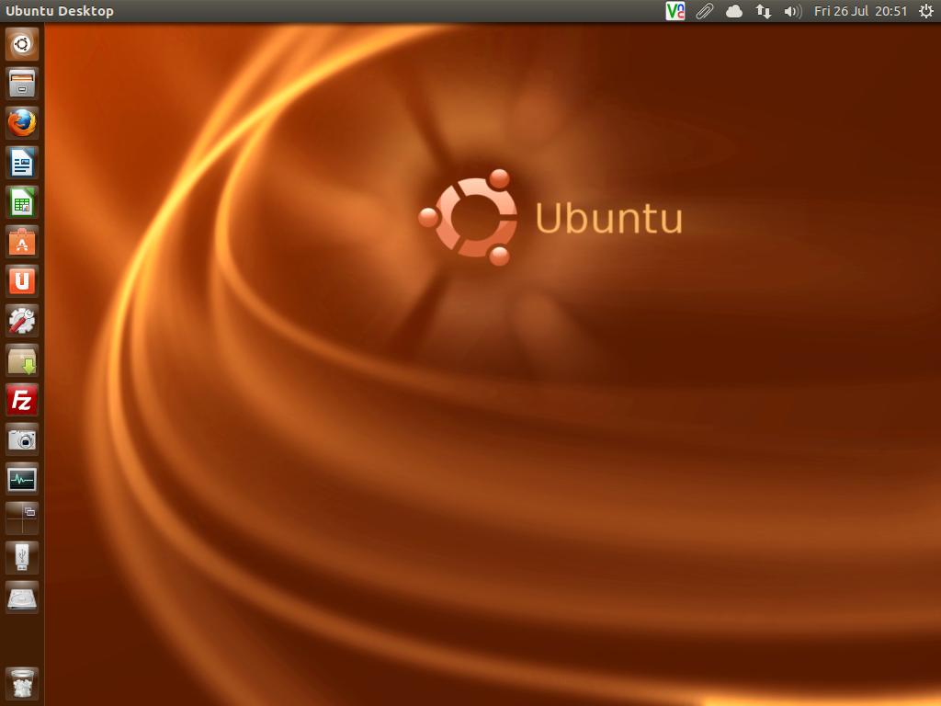The width and height of the screenshot is (941, 706).
Task: Launch FileZilla FTP client
Action: tap(22, 400)
